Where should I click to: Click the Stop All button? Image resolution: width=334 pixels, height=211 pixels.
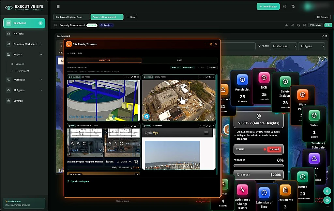click(x=212, y=67)
